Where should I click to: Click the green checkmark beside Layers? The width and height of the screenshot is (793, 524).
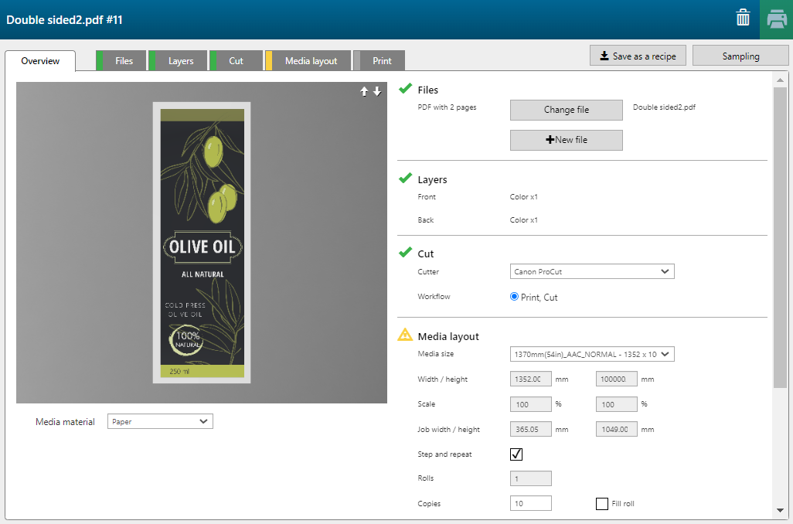coord(405,179)
